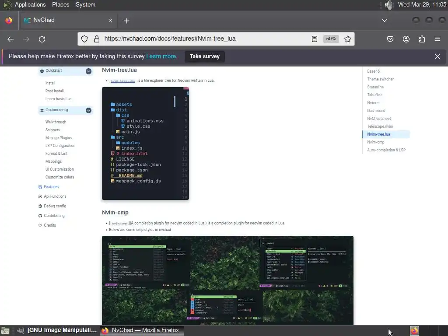Viewport: 448px width, 336px height.
Task: Click the Custom config gear icon
Action: pos(42,110)
